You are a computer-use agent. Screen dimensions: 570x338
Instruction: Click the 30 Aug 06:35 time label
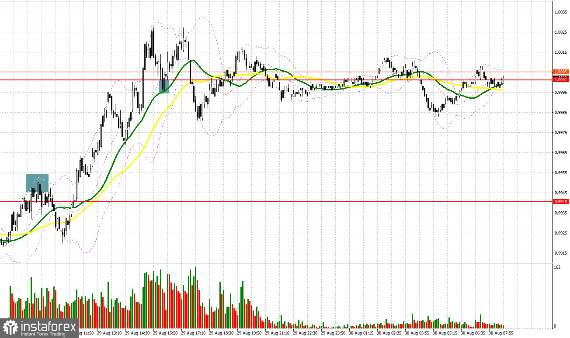tap(473, 333)
